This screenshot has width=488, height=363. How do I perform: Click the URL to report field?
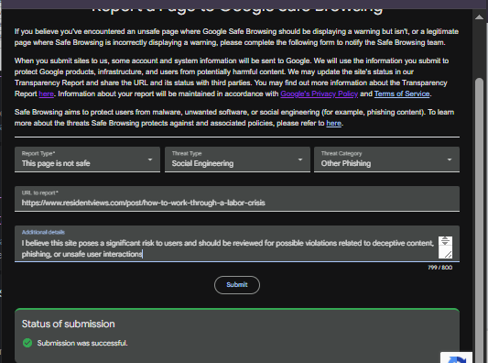coord(237,199)
